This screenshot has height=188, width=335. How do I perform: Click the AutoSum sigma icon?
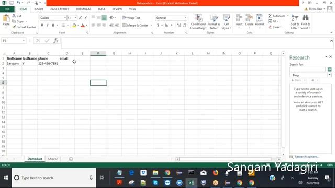click(x=270, y=16)
